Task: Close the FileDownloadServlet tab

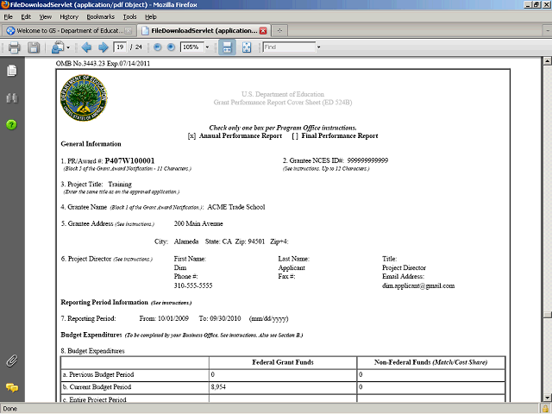Action: [x=263, y=30]
